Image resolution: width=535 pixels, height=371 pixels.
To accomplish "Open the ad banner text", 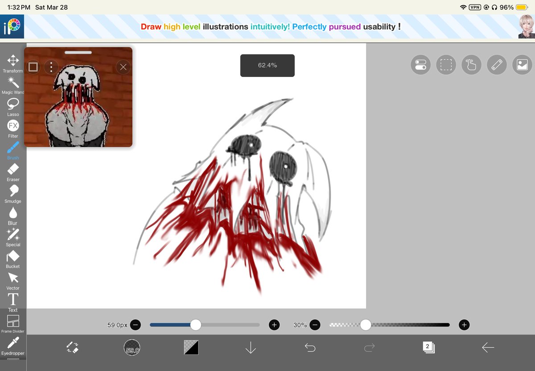I will [x=271, y=27].
